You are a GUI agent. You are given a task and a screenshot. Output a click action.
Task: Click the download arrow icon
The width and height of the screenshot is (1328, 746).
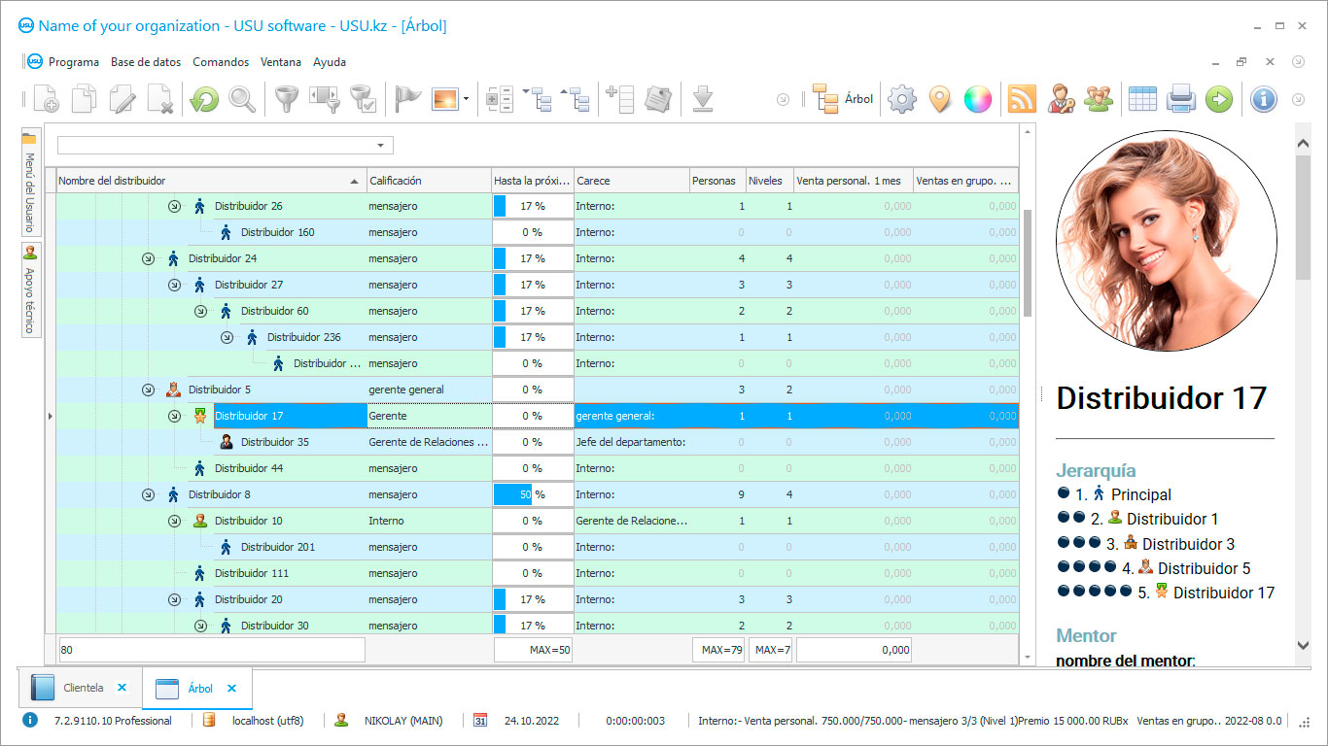(x=704, y=99)
